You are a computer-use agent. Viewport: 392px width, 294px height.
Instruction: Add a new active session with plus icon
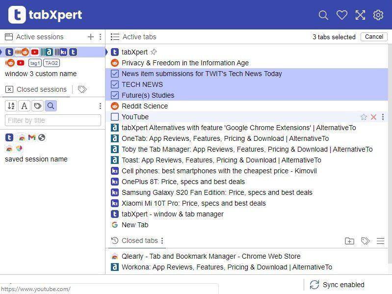(x=91, y=37)
